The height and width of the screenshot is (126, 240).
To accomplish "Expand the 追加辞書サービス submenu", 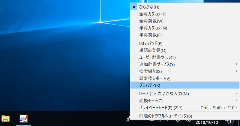I will [157, 64].
